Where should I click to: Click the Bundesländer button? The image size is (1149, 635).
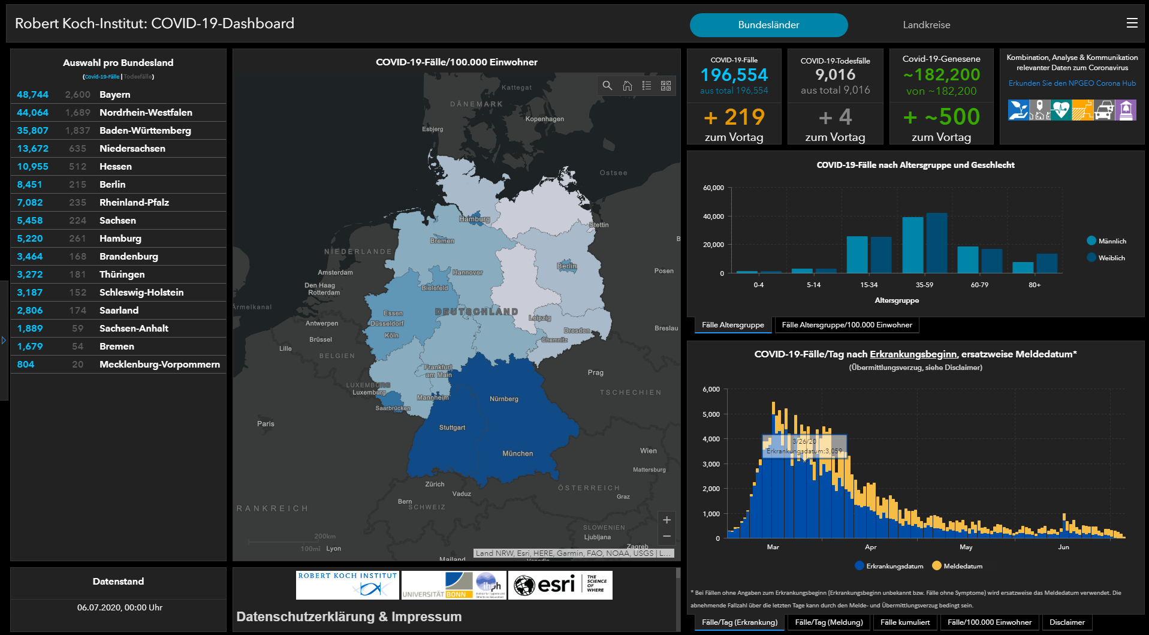click(768, 25)
